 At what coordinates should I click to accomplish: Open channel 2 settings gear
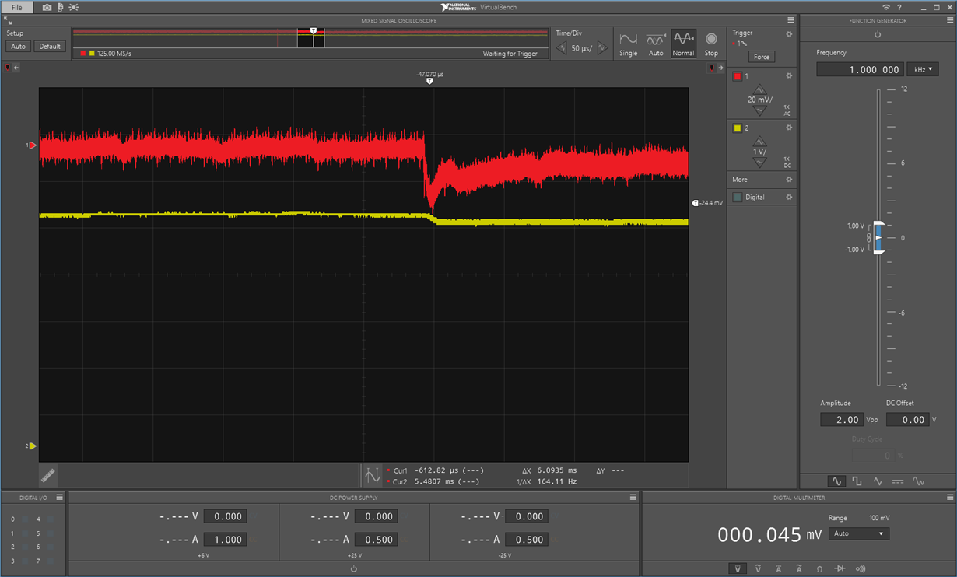[x=789, y=128]
